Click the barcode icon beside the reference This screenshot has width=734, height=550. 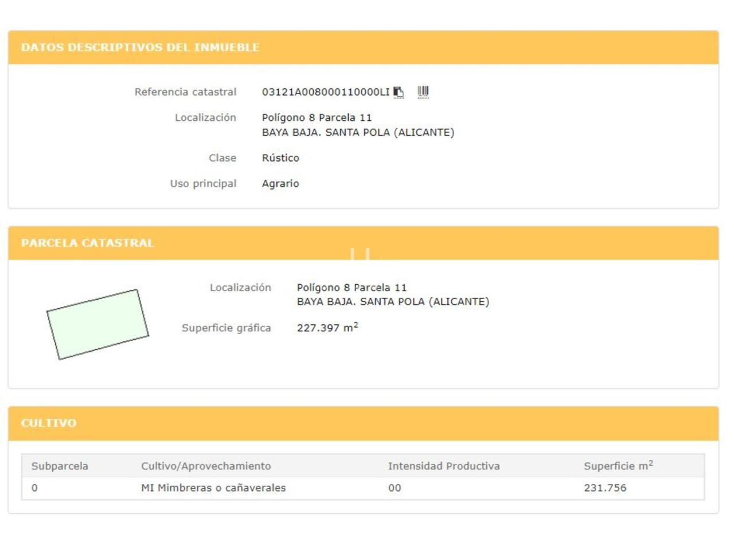[x=423, y=92]
